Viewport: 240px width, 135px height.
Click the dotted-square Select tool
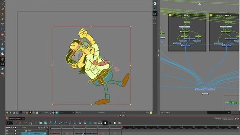[3, 64]
